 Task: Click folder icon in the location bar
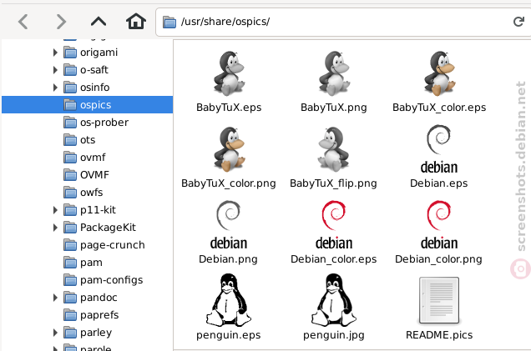pos(169,22)
